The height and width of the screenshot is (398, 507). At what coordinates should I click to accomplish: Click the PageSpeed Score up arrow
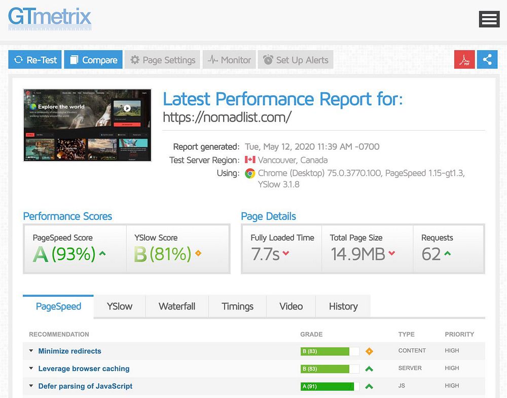pos(102,254)
